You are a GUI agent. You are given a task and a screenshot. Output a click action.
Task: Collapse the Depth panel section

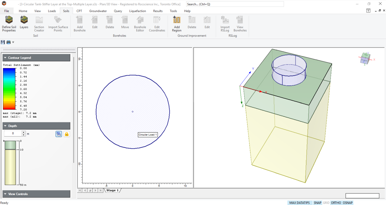[x=5, y=126]
